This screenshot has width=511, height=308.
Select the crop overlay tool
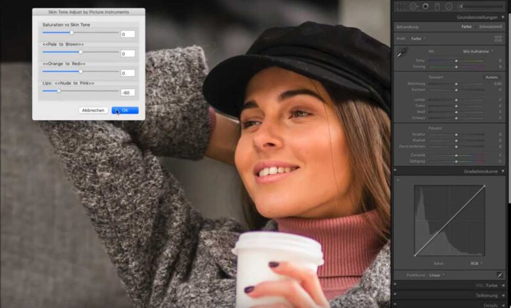[x=400, y=6]
